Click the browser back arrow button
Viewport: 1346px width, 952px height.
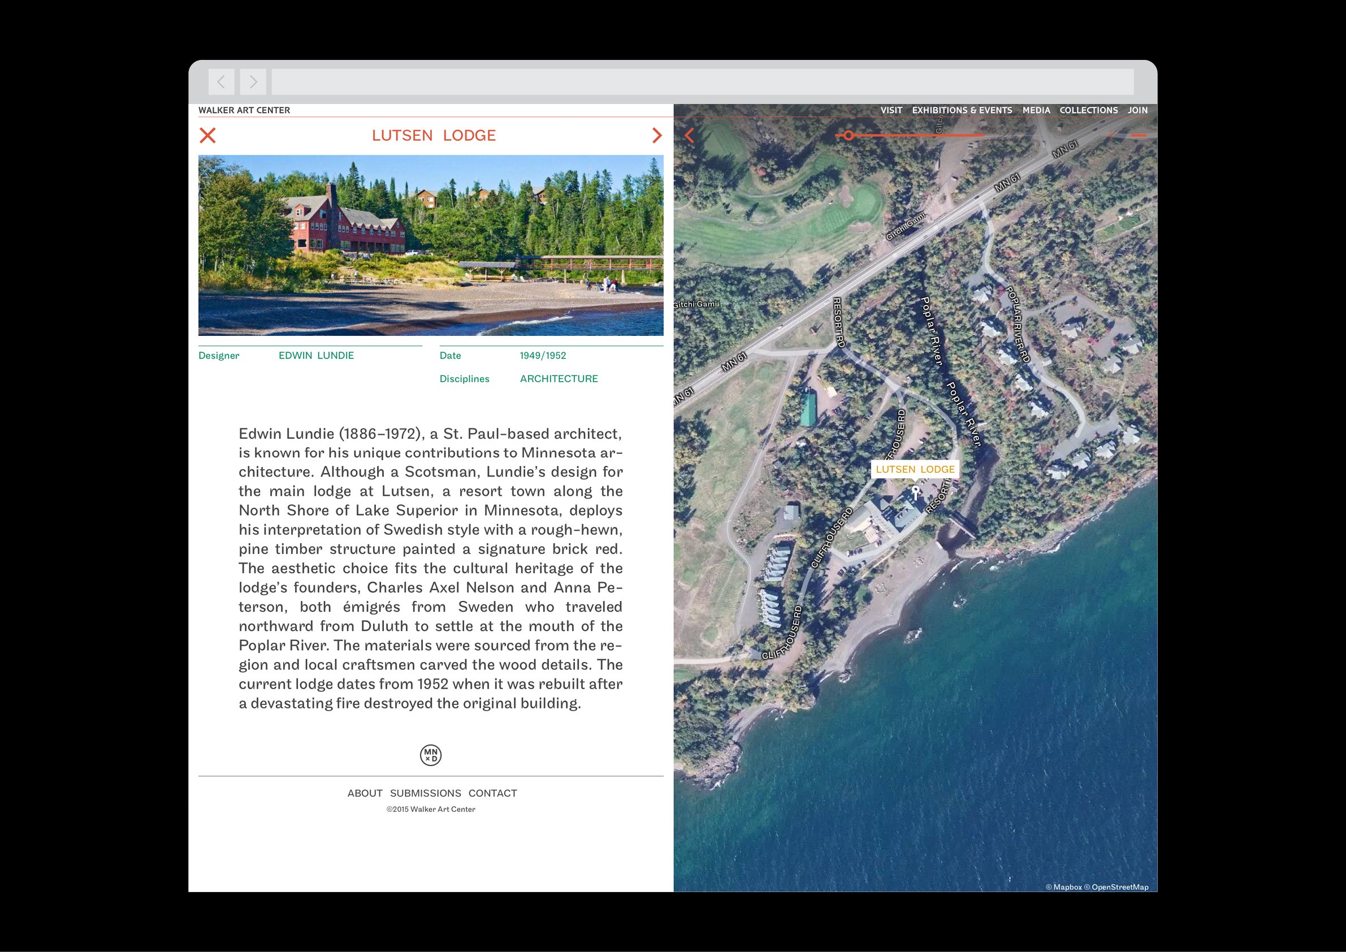(221, 82)
